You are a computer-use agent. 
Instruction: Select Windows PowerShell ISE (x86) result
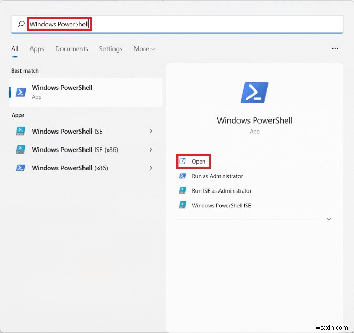[x=85, y=149]
